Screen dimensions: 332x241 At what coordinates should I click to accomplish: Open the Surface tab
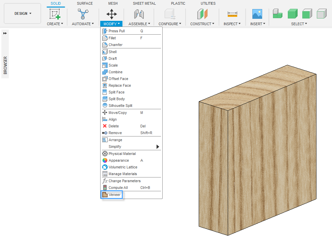(85, 3)
